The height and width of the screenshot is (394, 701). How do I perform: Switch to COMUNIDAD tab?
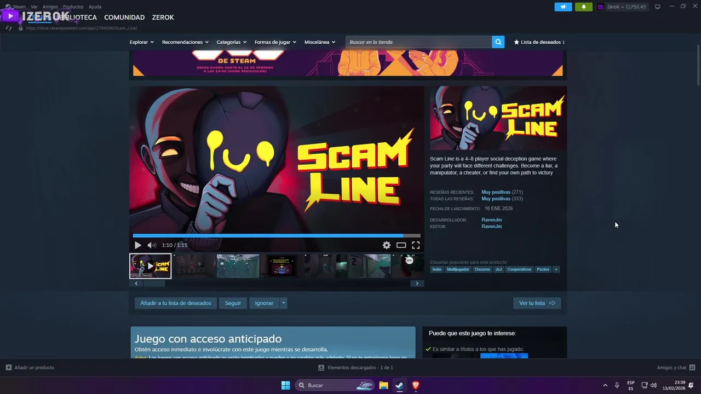click(x=124, y=18)
